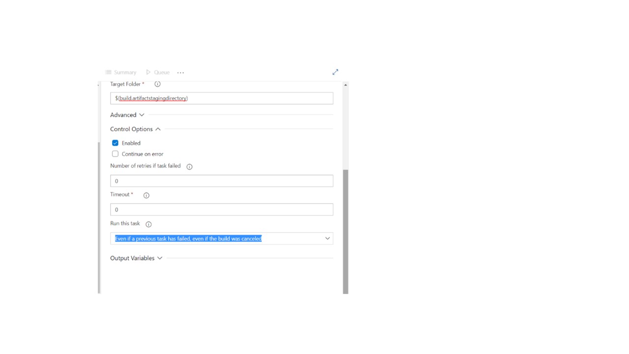The height and width of the screenshot is (354, 629).
Task: Click the Number of retries input
Action: click(222, 181)
